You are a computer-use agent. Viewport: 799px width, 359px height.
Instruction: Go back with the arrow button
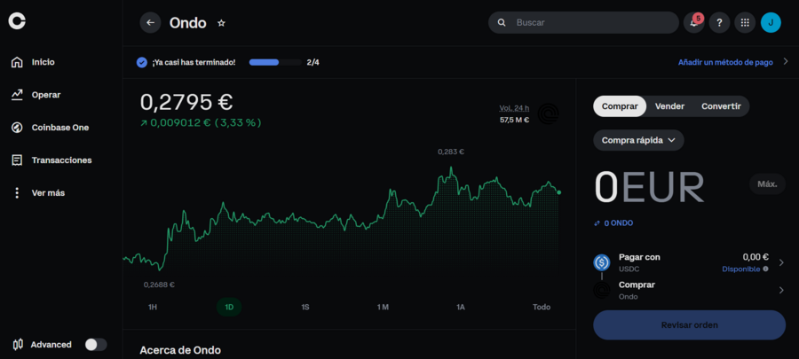click(150, 23)
